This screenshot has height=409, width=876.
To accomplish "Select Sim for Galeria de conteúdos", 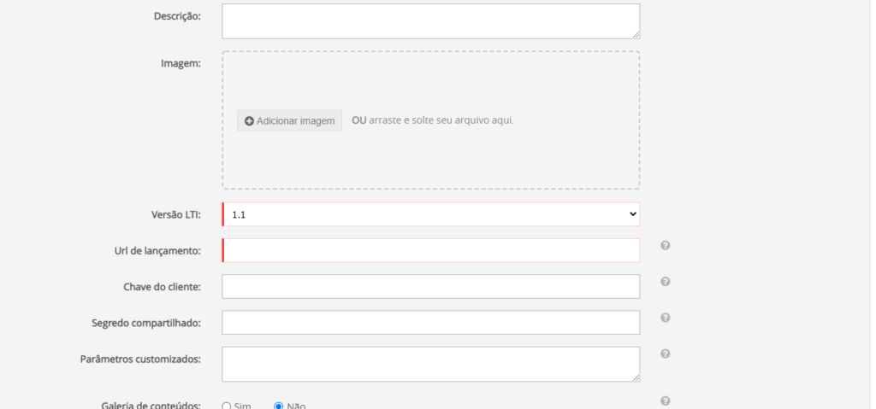I will [x=227, y=406].
